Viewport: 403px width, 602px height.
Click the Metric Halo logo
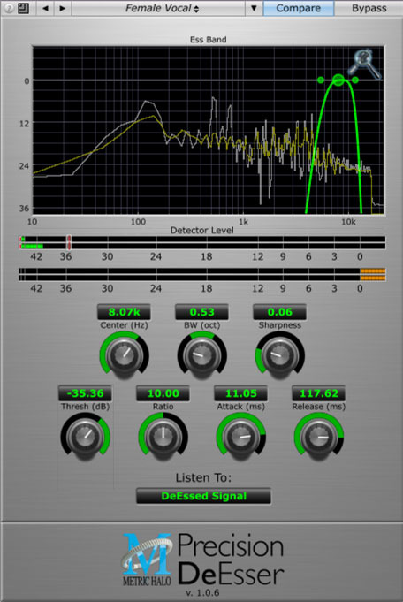[147, 560]
